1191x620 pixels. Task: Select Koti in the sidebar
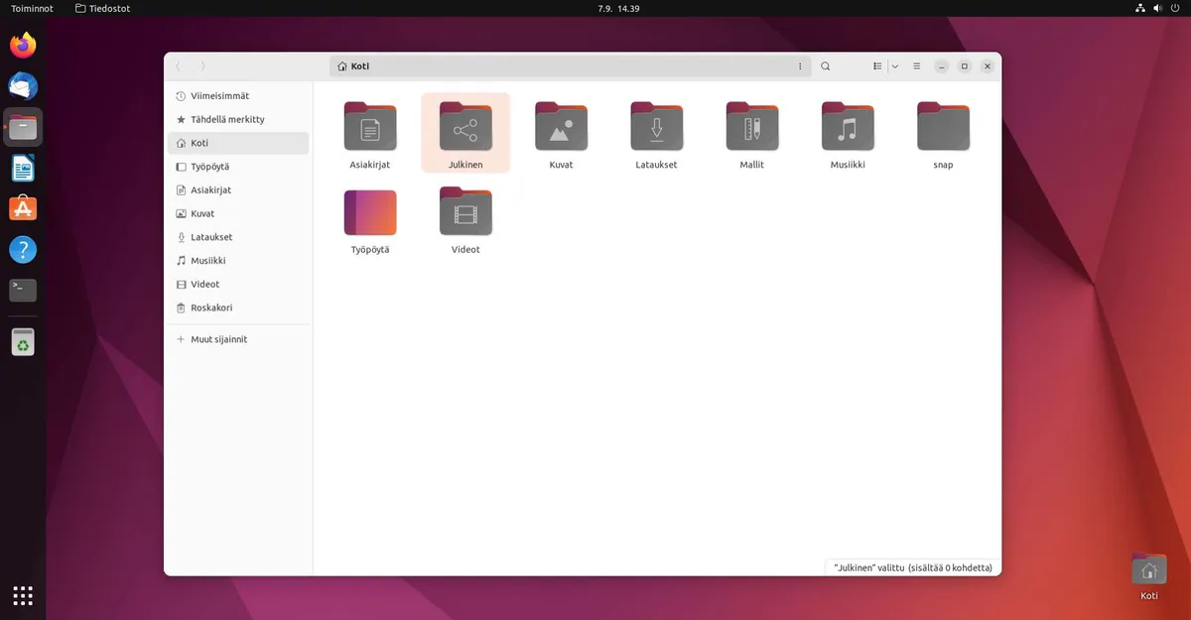click(238, 143)
